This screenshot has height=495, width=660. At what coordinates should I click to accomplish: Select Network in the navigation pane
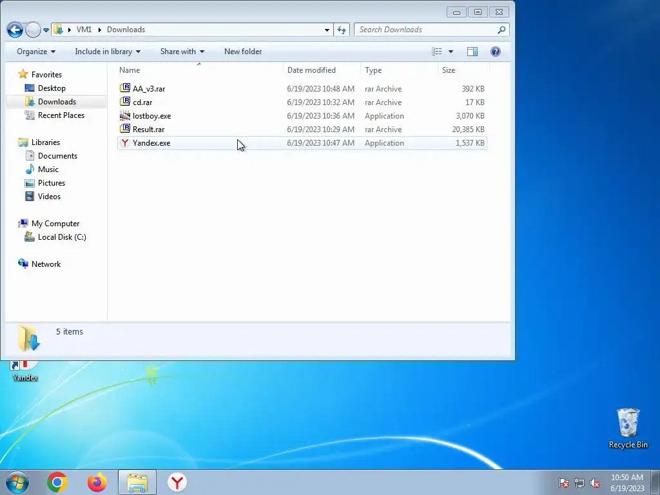tap(46, 264)
